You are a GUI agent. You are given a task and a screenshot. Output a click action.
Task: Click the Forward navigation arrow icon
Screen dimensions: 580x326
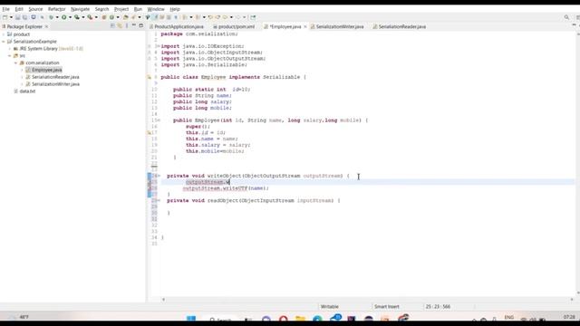click(x=237, y=17)
